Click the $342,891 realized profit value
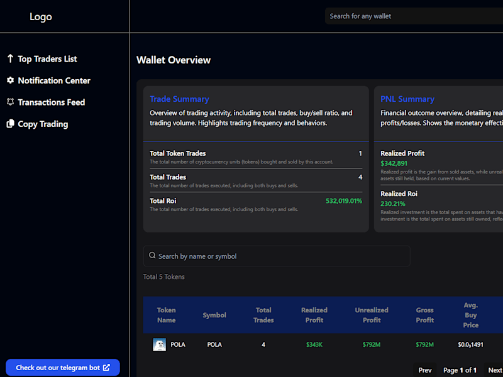 (x=394, y=163)
